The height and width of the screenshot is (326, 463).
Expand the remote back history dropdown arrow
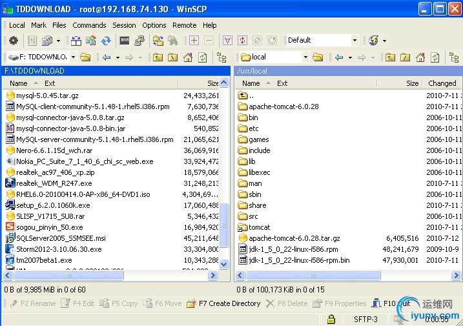(350, 57)
